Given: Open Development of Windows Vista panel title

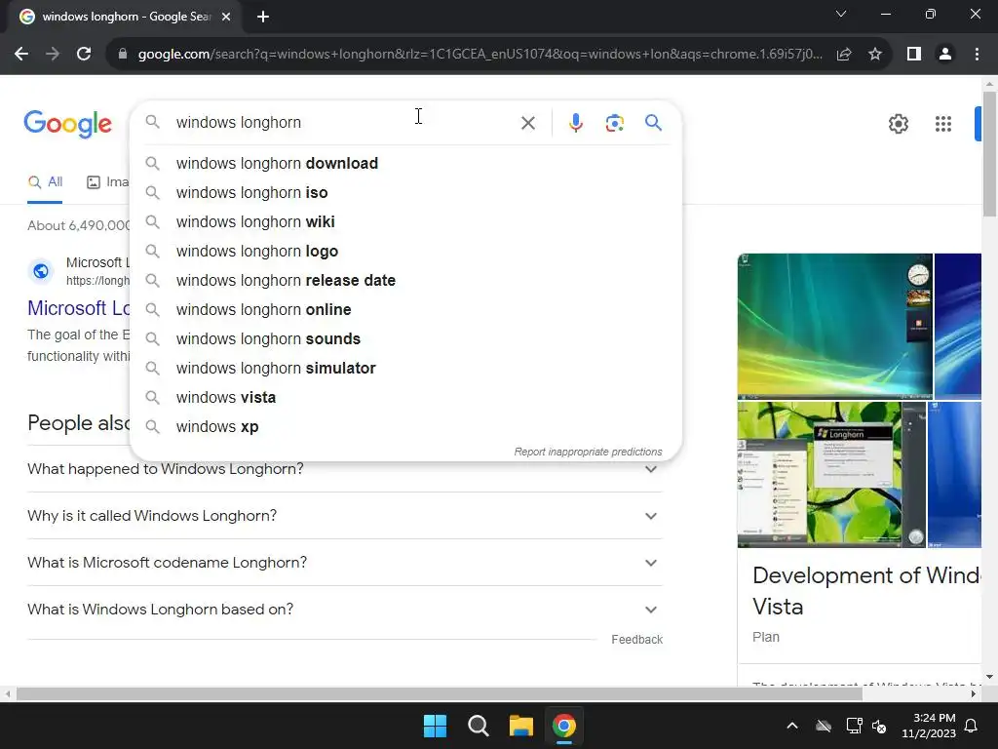Looking at the screenshot, I should point(866,590).
